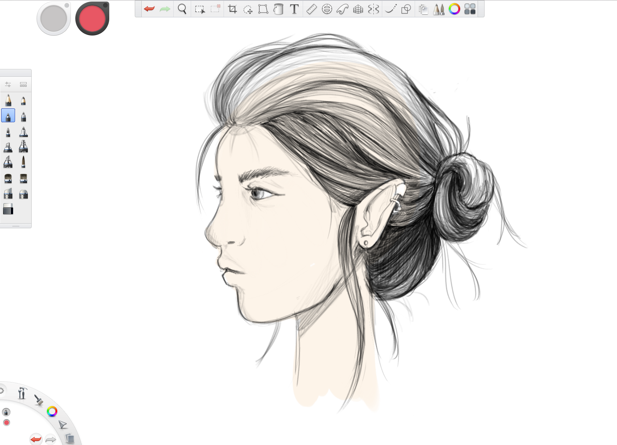
Task: Open the lagoon Tools hammer-and-wrench menu
Action: click(x=22, y=393)
